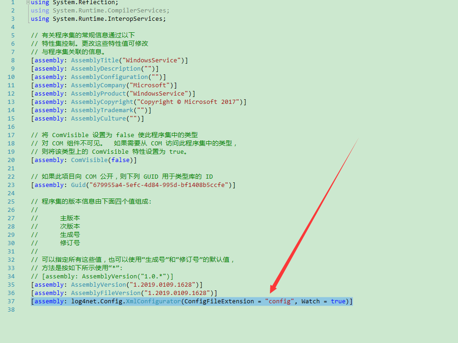Click AssemblyCopyright attribute name
Image resolution: width=458 pixels, height=343 pixels.
tap(102, 102)
